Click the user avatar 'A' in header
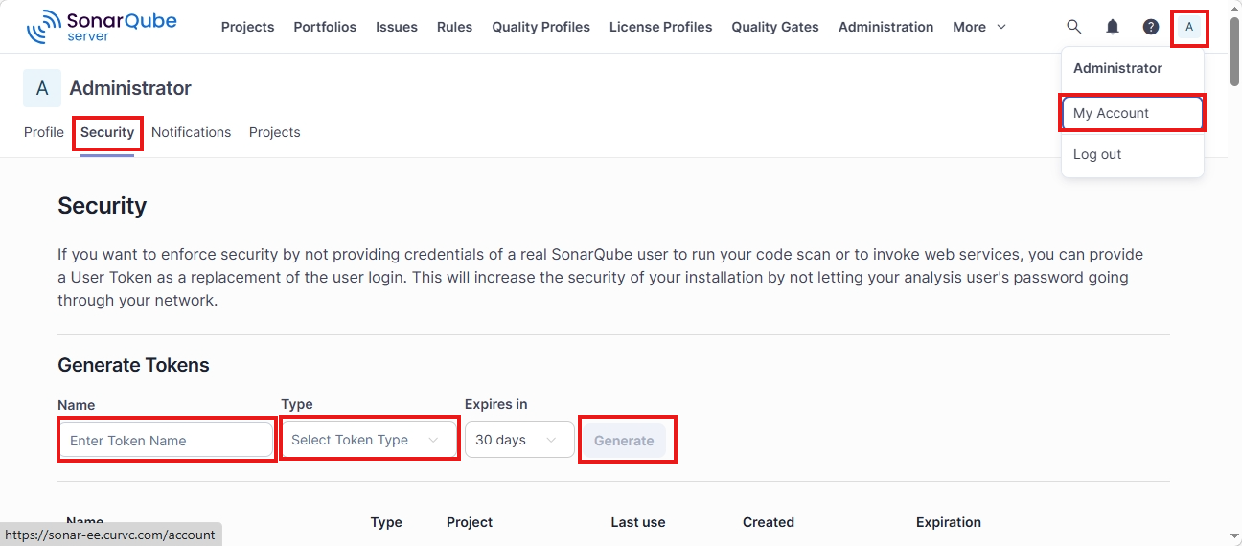Viewport: 1242px width, 546px height. click(x=1189, y=27)
